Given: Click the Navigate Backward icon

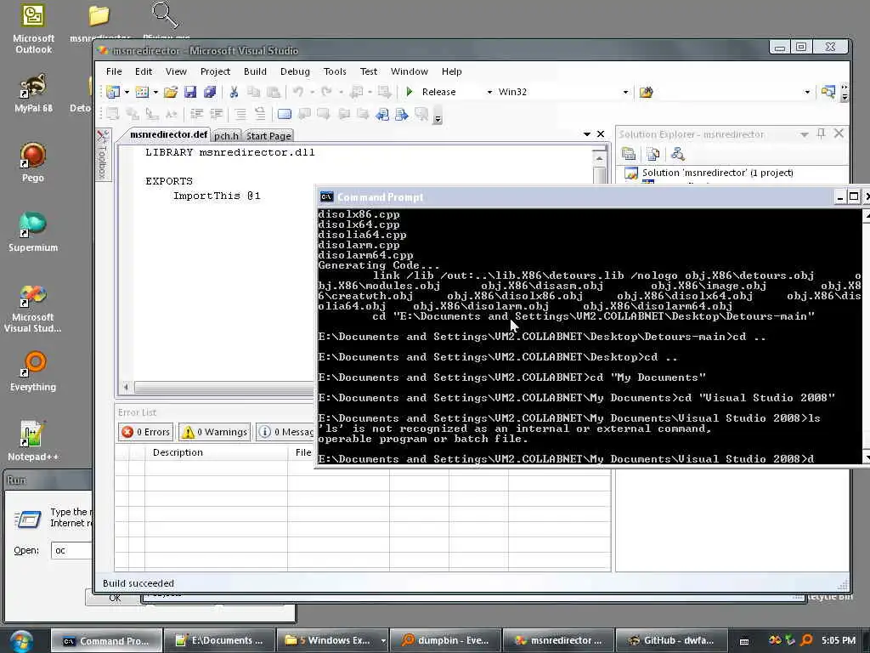Looking at the screenshot, I should [x=357, y=92].
